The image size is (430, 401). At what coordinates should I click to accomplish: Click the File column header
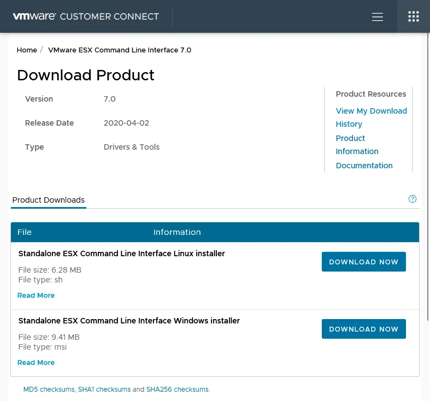pyautogui.click(x=25, y=232)
